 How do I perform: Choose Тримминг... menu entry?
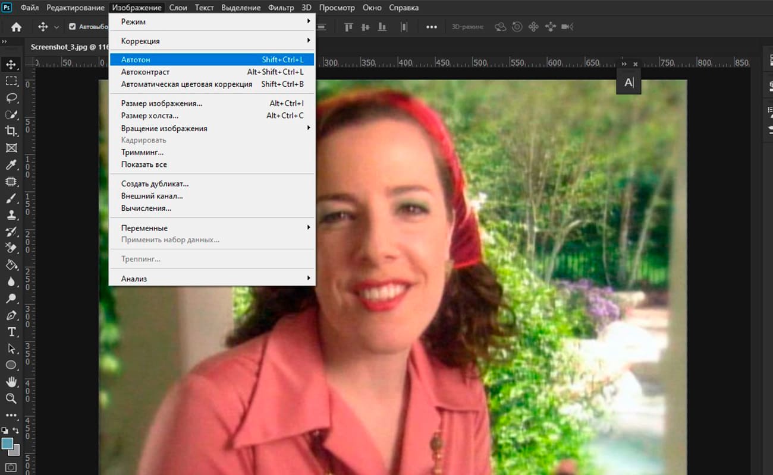point(212,153)
